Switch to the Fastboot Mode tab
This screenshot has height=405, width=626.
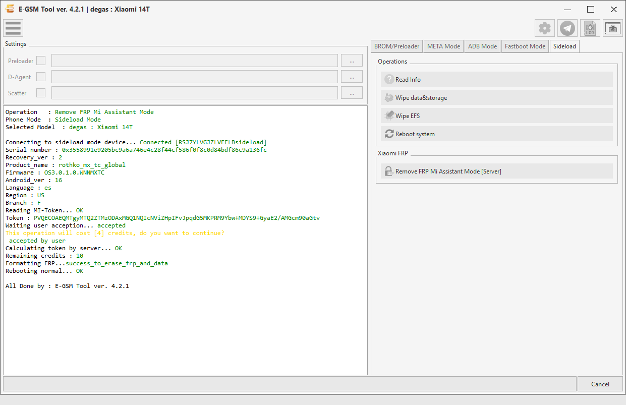pyautogui.click(x=525, y=46)
